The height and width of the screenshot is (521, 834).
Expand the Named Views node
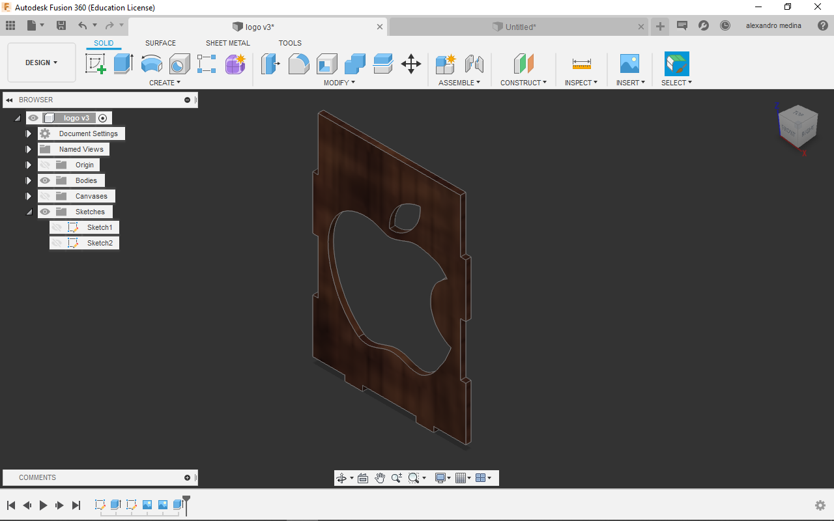(x=29, y=149)
